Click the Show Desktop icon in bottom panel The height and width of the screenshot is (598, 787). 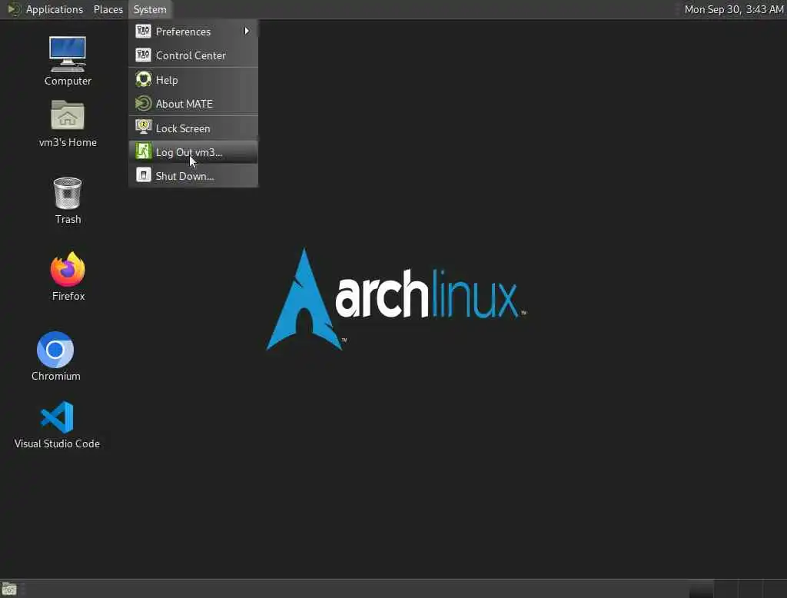point(9,589)
